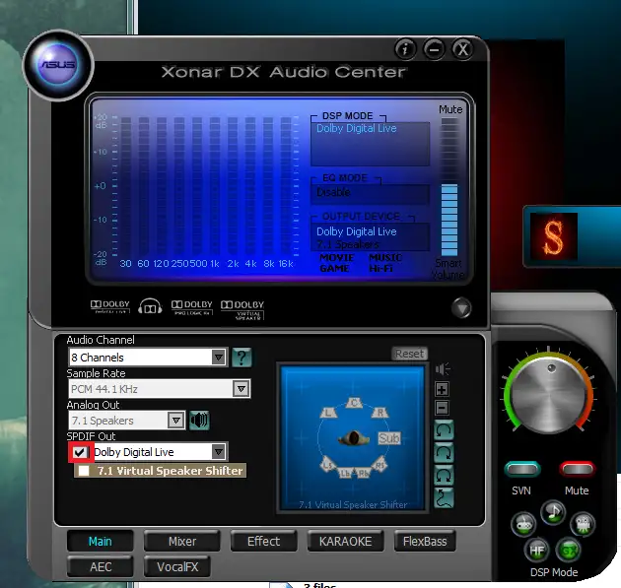The height and width of the screenshot is (588, 621).
Task: Click the fiery S thumbnail at right
Action: [x=554, y=236]
